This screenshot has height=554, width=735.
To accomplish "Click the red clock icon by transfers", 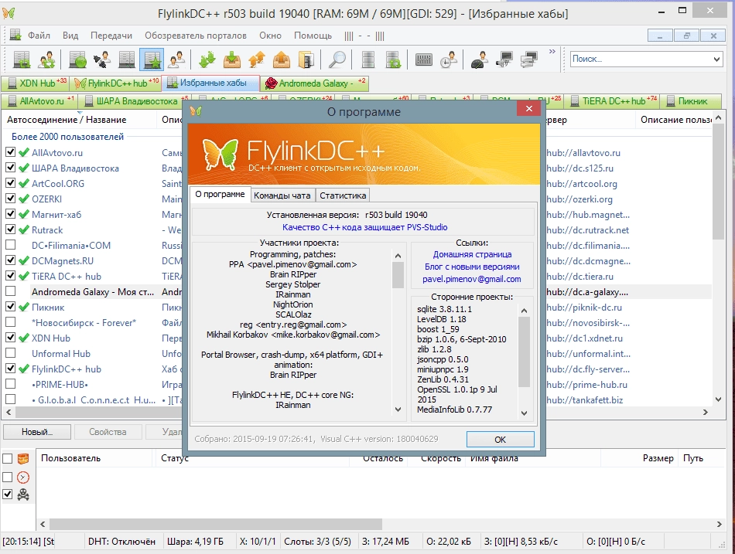I will [23, 478].
